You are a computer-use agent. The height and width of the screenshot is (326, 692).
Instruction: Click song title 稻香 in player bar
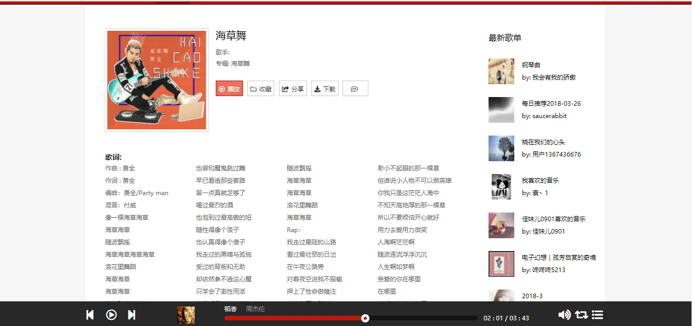point(231,309)
